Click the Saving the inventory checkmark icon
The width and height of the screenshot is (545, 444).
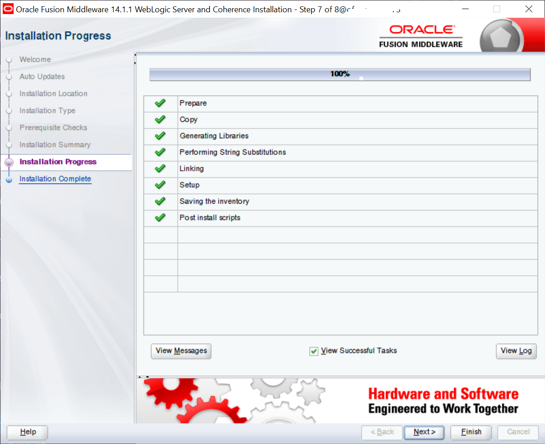[160, 201]
